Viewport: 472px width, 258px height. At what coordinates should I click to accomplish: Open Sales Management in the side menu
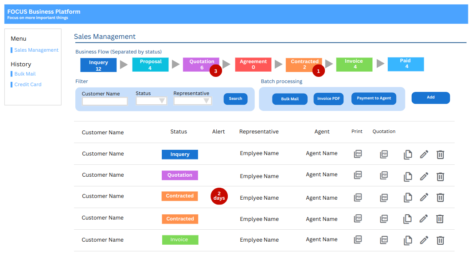(x=36, y=50)
